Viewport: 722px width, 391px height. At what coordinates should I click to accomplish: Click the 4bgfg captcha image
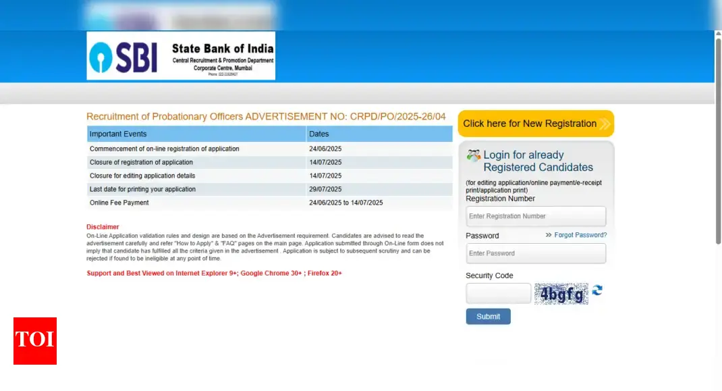(x=561, y=294)
